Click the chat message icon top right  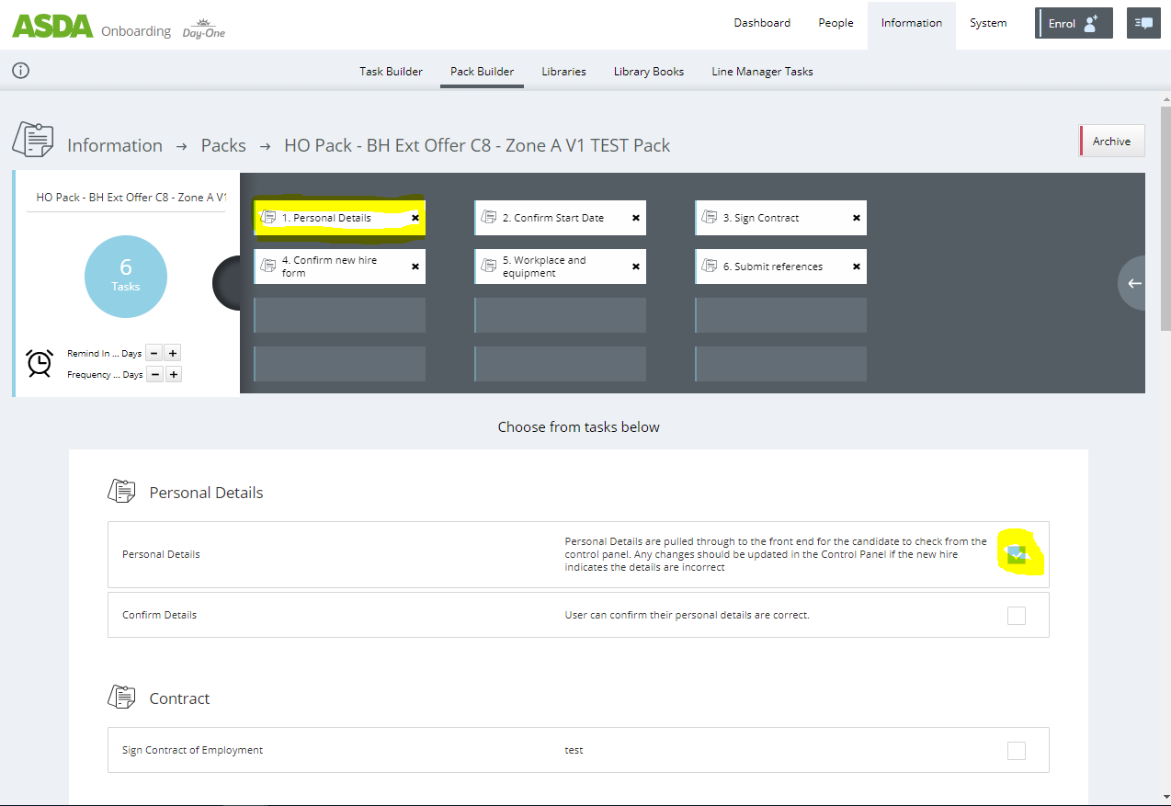[1143, 23]
